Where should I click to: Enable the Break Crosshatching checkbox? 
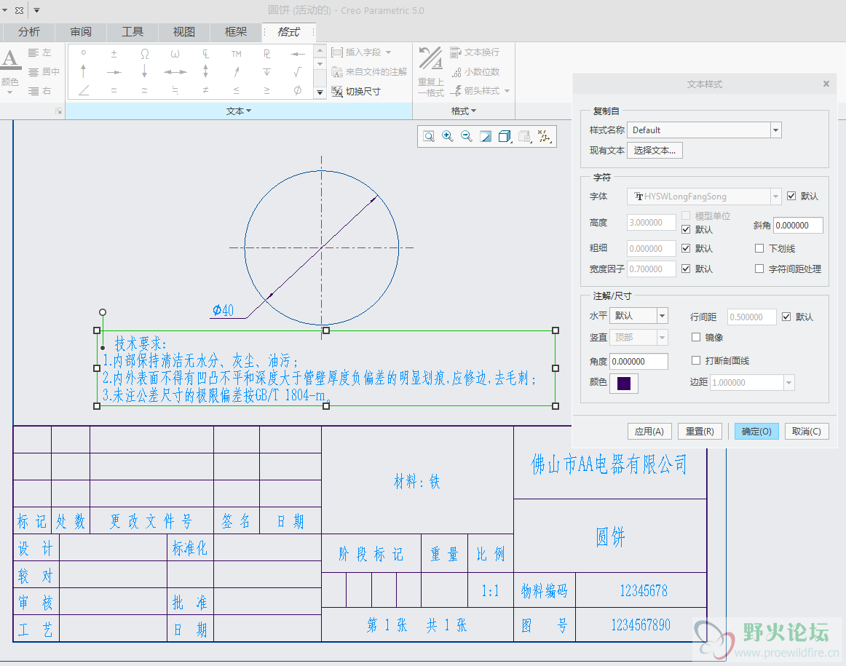(x=696, y=360)
